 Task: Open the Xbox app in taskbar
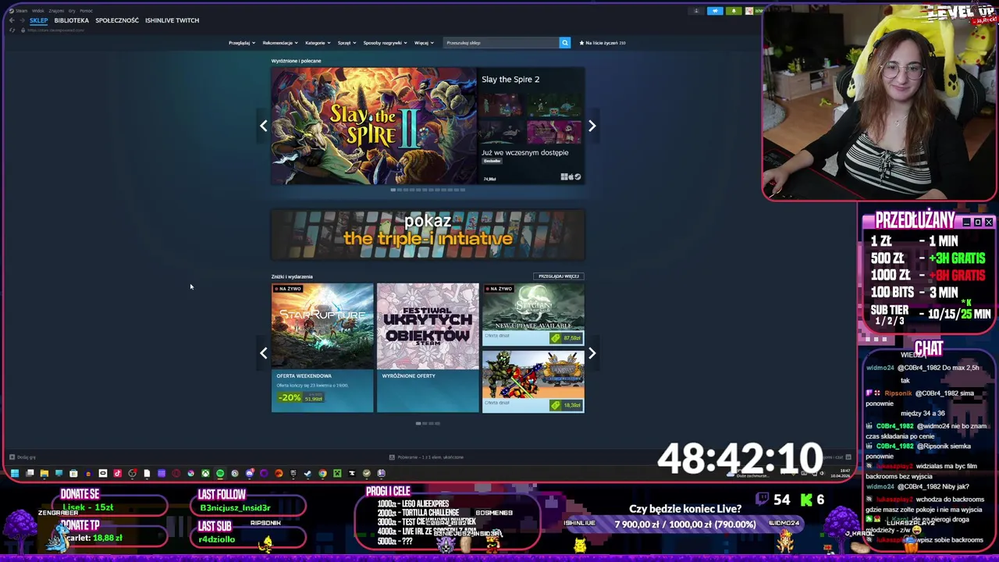(x=206, y=473)
